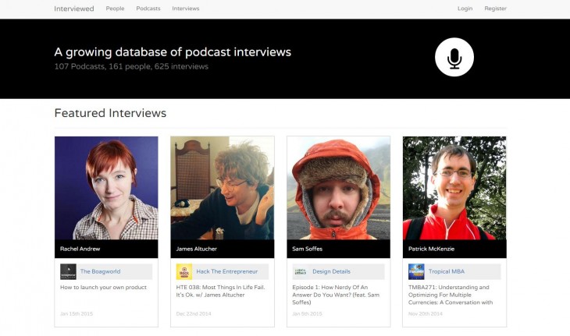Open the Design Details podcast link
Screen dimensions: 570x336
[x=332, y=271]
